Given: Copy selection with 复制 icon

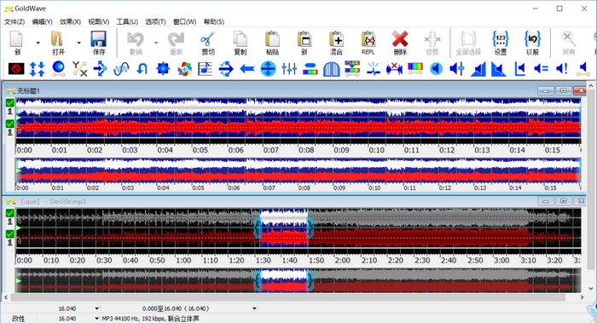Looking at the screenshot, I should [x=241, y=43].
